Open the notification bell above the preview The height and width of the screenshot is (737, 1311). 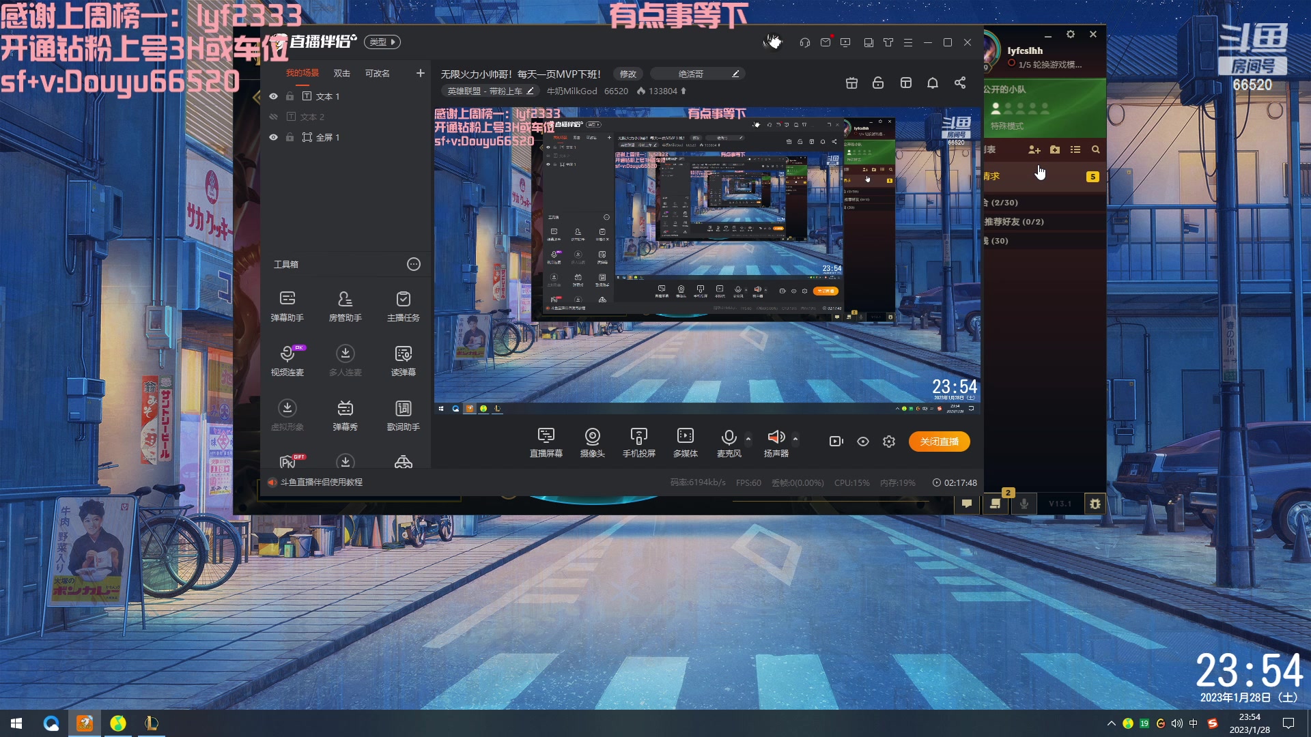(x=933, y=83)
